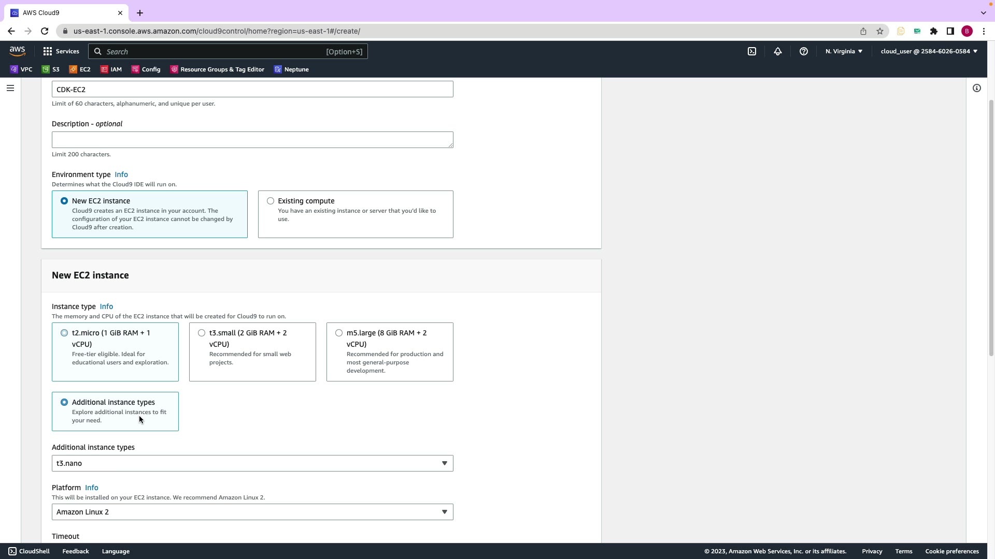Image resolution: width=995 pixels, height=559 pixels.
Task: Click into the Description text area
Action: click(252, 140)
